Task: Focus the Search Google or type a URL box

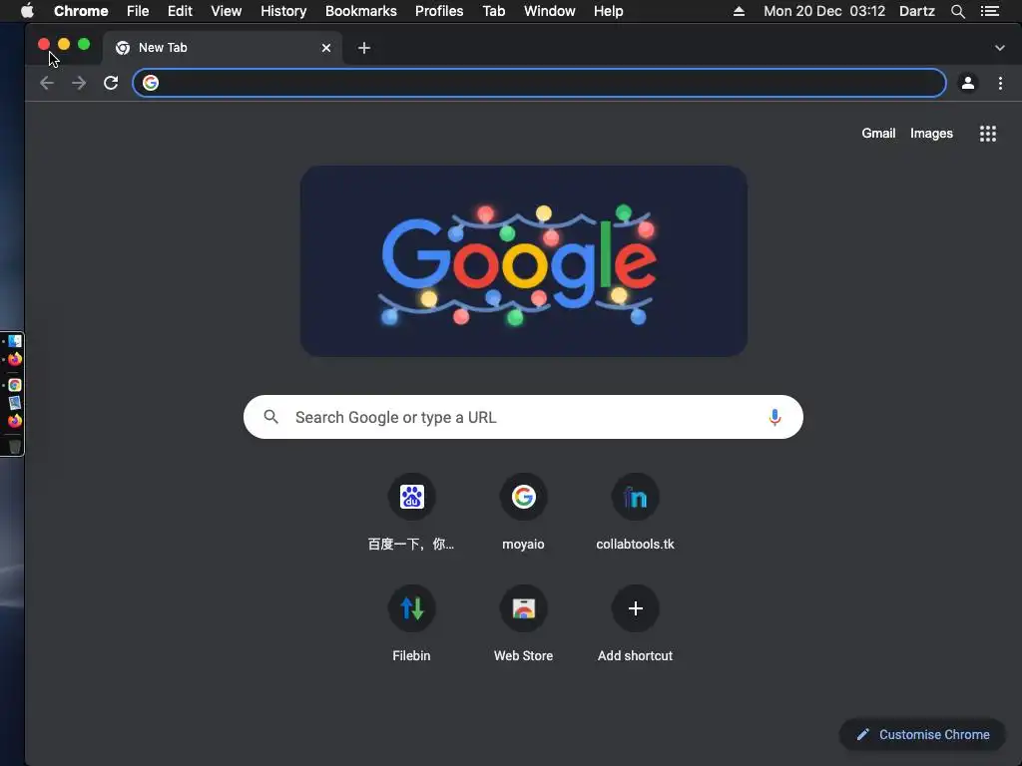Action: coord(523,417)
